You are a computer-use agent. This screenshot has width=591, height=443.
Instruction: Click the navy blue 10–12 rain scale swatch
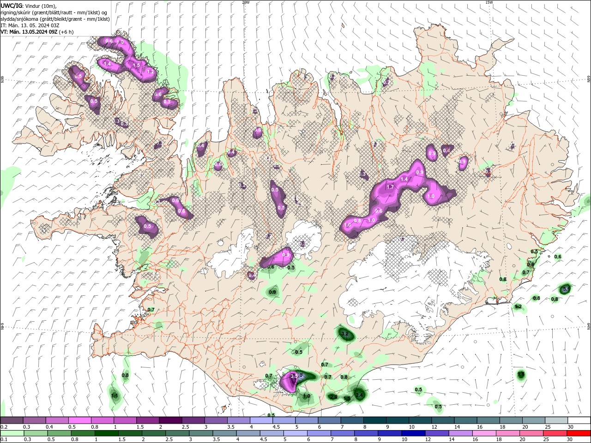tap(413, 433)
